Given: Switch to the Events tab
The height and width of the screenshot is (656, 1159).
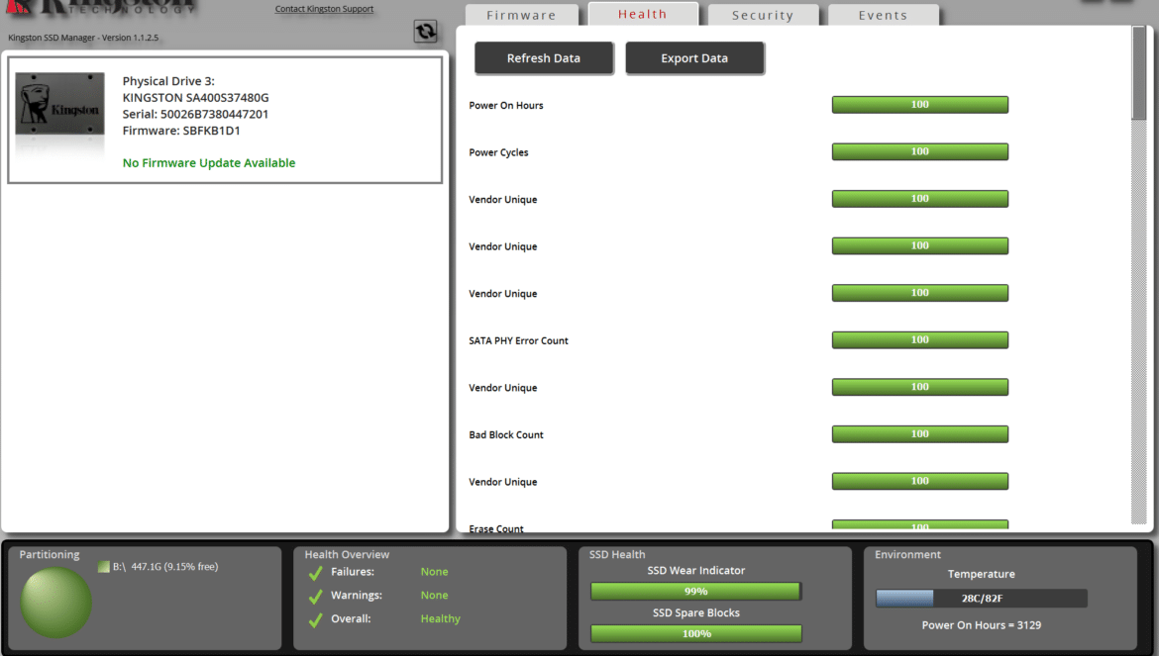Looking at the screenshot, I should coord(884,15).
